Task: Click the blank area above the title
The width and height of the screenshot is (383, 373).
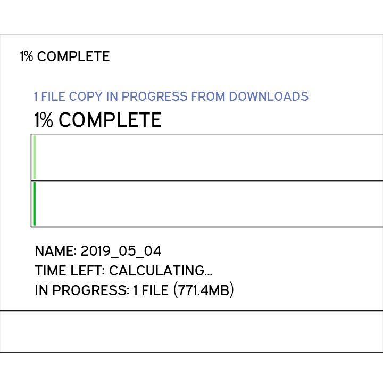Action: tap(191, 16)
